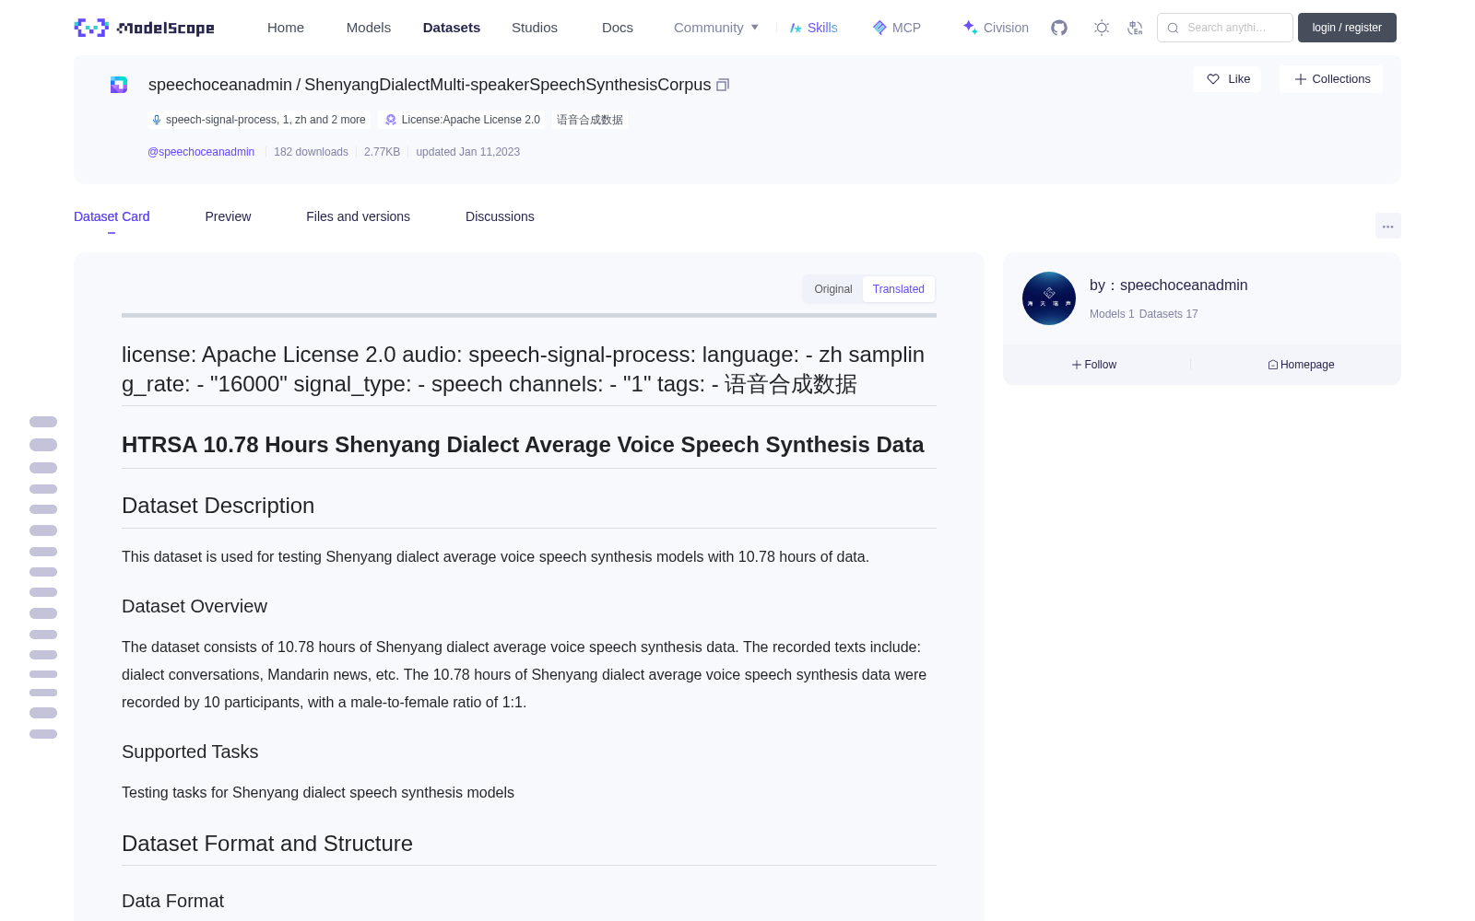Image resolution: width=1475 pixels, height=921 pixels.
Task: Click the Dataset Format and Structure heading
Action: point(267,844)
